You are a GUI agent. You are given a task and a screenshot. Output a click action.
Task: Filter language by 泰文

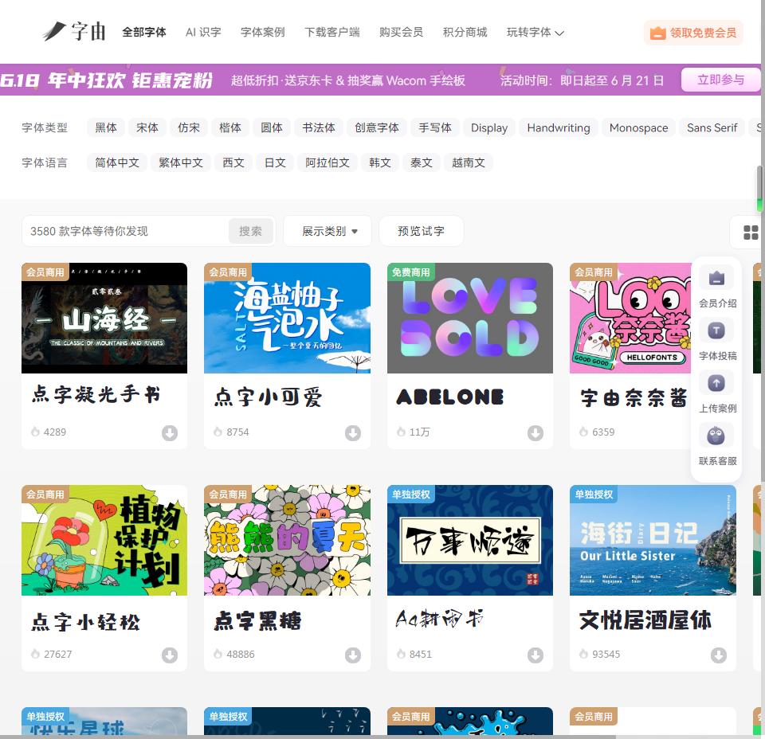(422, 162)
